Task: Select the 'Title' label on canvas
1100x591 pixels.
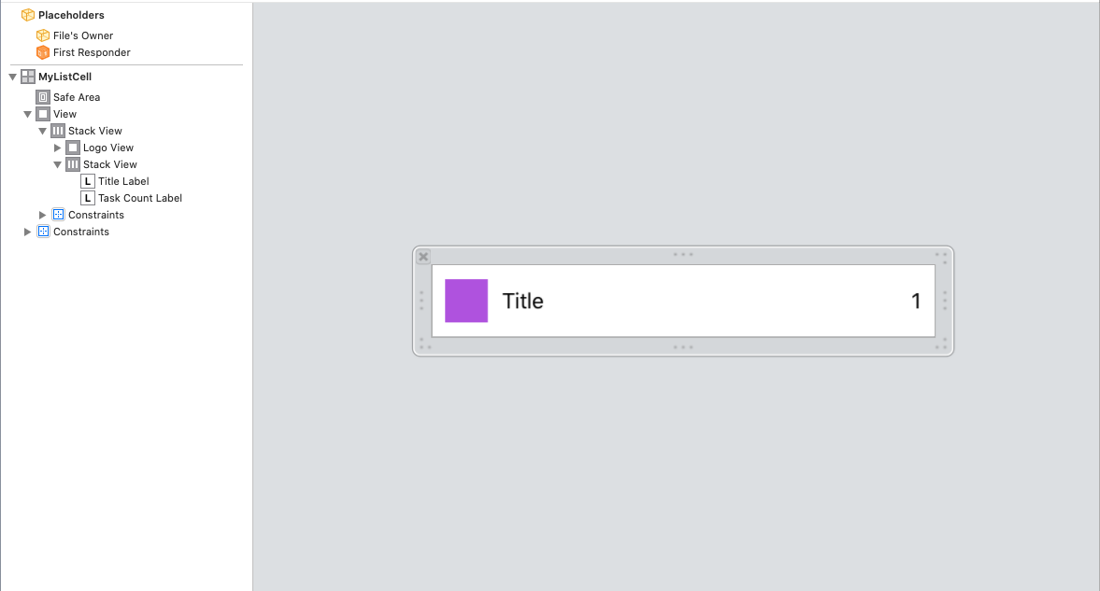Action: click(x=522, y=301)
